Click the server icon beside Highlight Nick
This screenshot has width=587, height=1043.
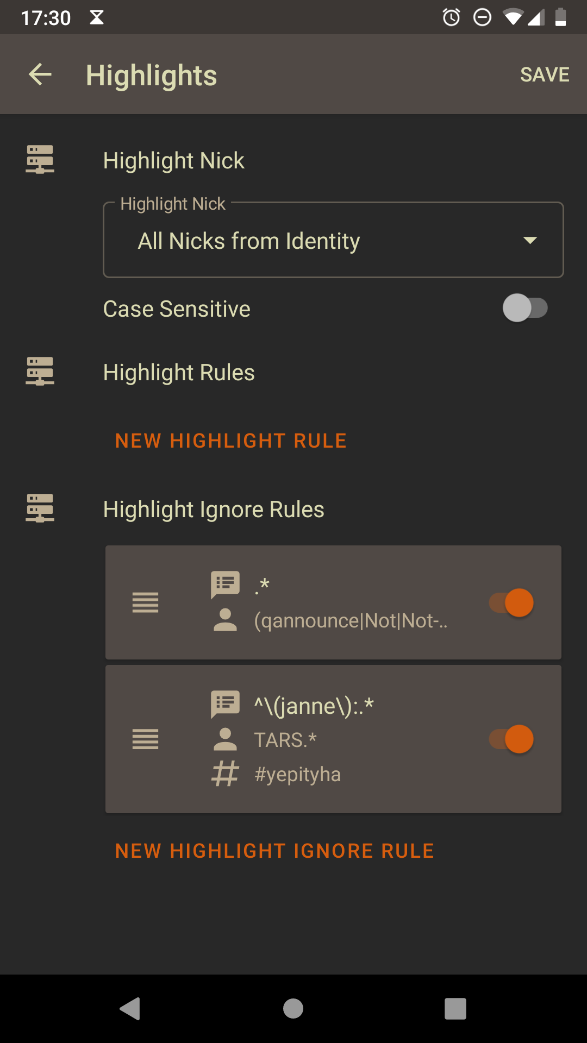[40, 160]
